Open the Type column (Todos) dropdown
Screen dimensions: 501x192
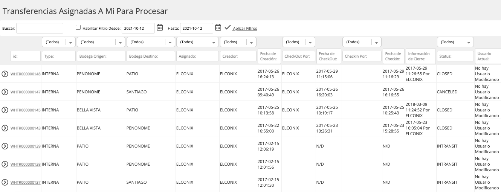59,42
